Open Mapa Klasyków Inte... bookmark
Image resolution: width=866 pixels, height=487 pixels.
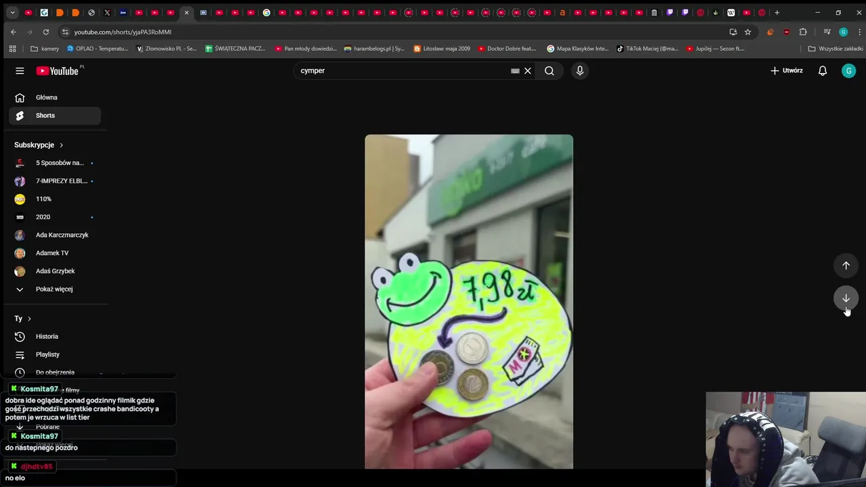pos(578,49)
